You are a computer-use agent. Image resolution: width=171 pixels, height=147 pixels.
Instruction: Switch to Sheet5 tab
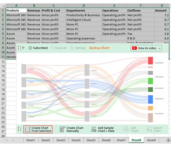(91, 140)
